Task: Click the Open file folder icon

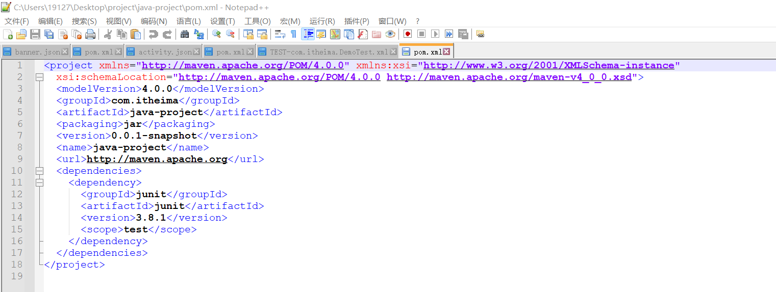Action: point(21,34)
